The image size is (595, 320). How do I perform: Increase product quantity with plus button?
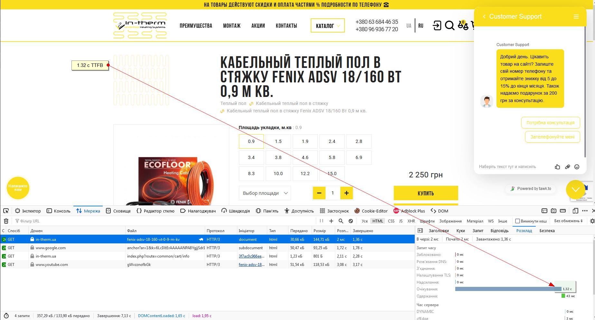(346, 193)
